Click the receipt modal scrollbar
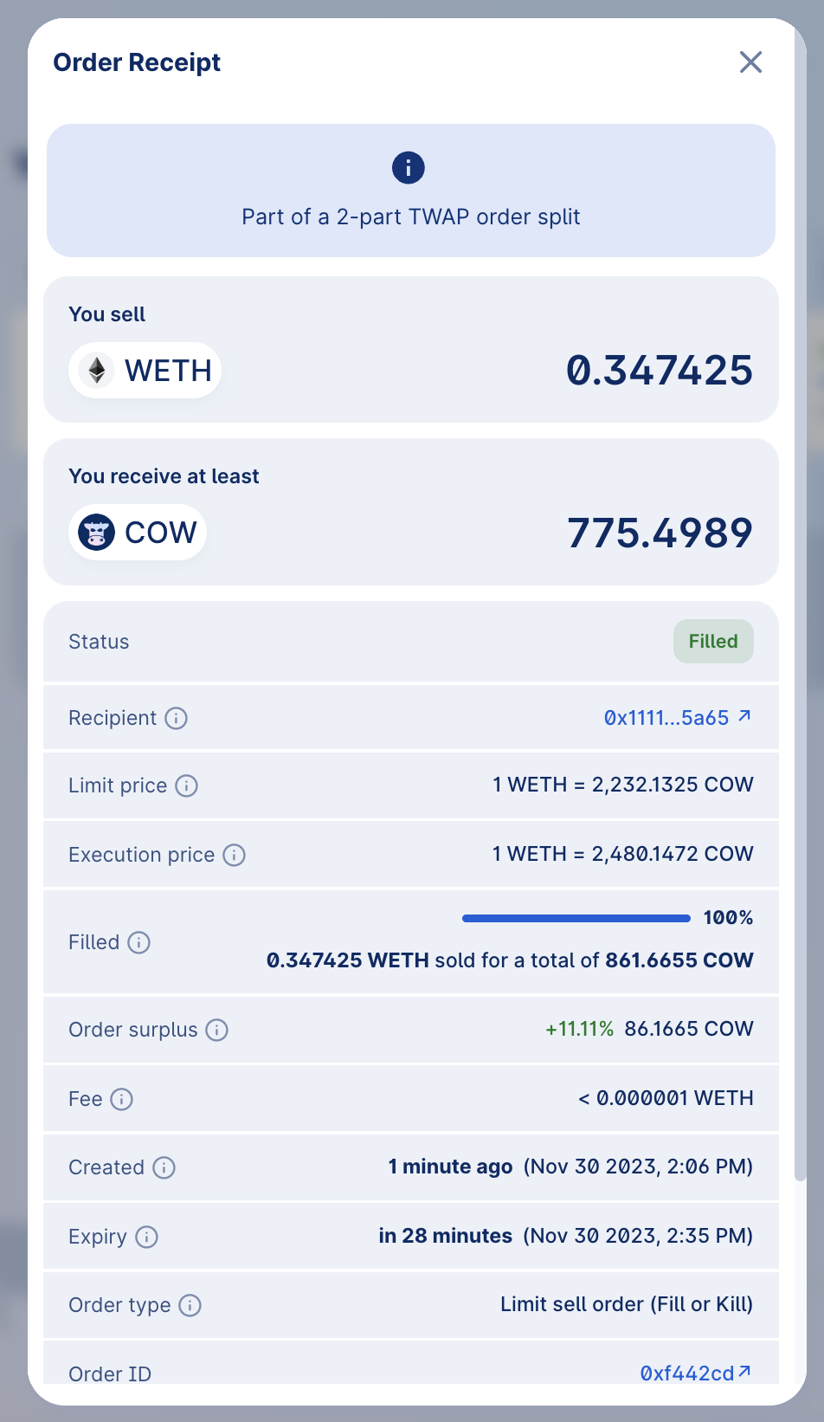Image resolution: width=824 pixels, height=1422 pixels. 801,606
